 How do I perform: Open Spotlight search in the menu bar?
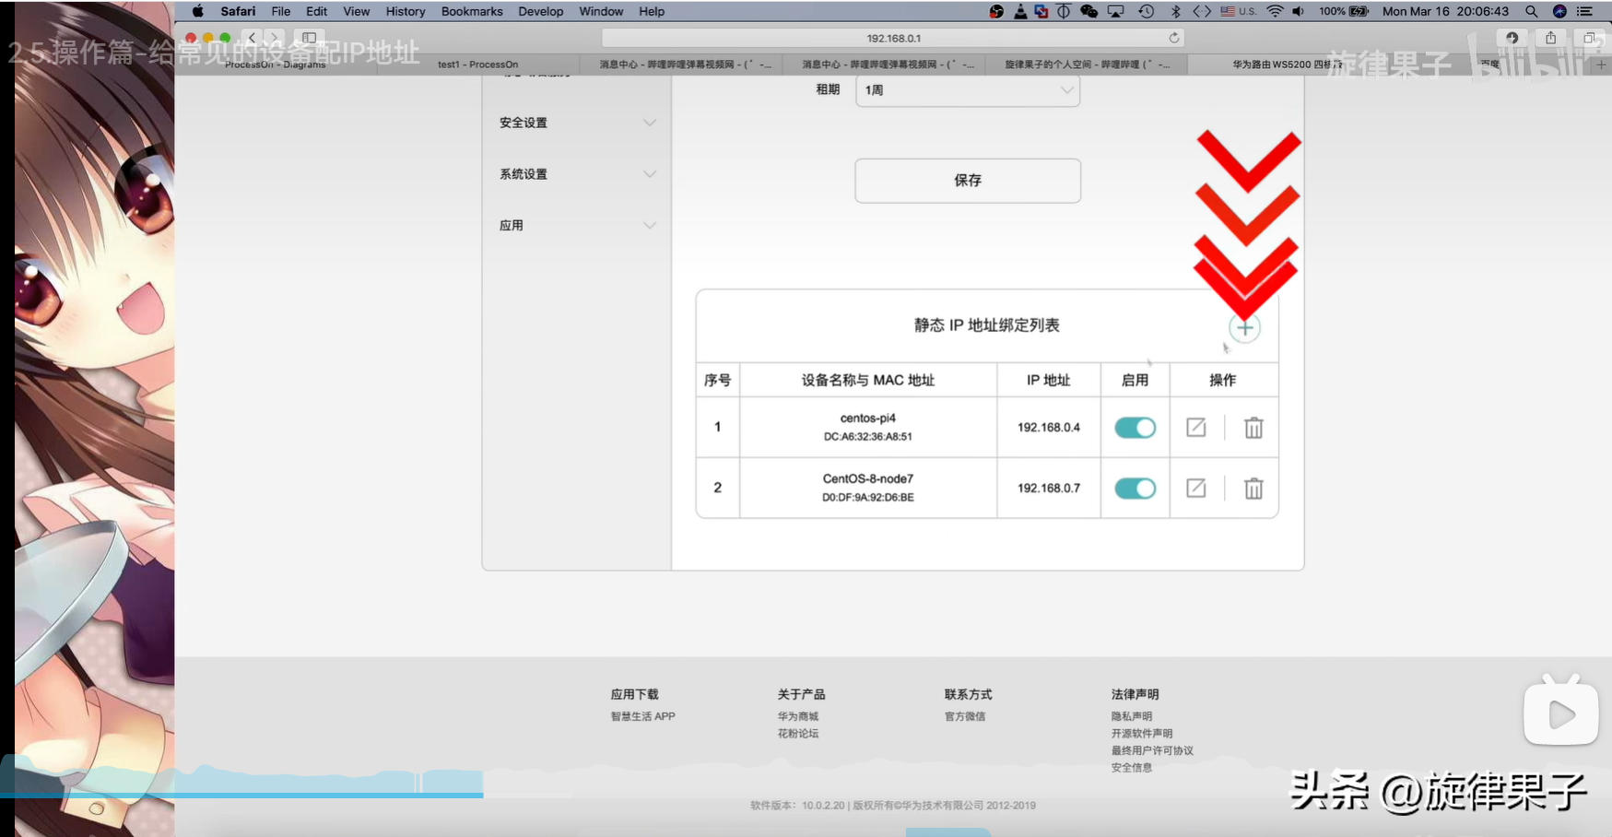[1531, 11]
